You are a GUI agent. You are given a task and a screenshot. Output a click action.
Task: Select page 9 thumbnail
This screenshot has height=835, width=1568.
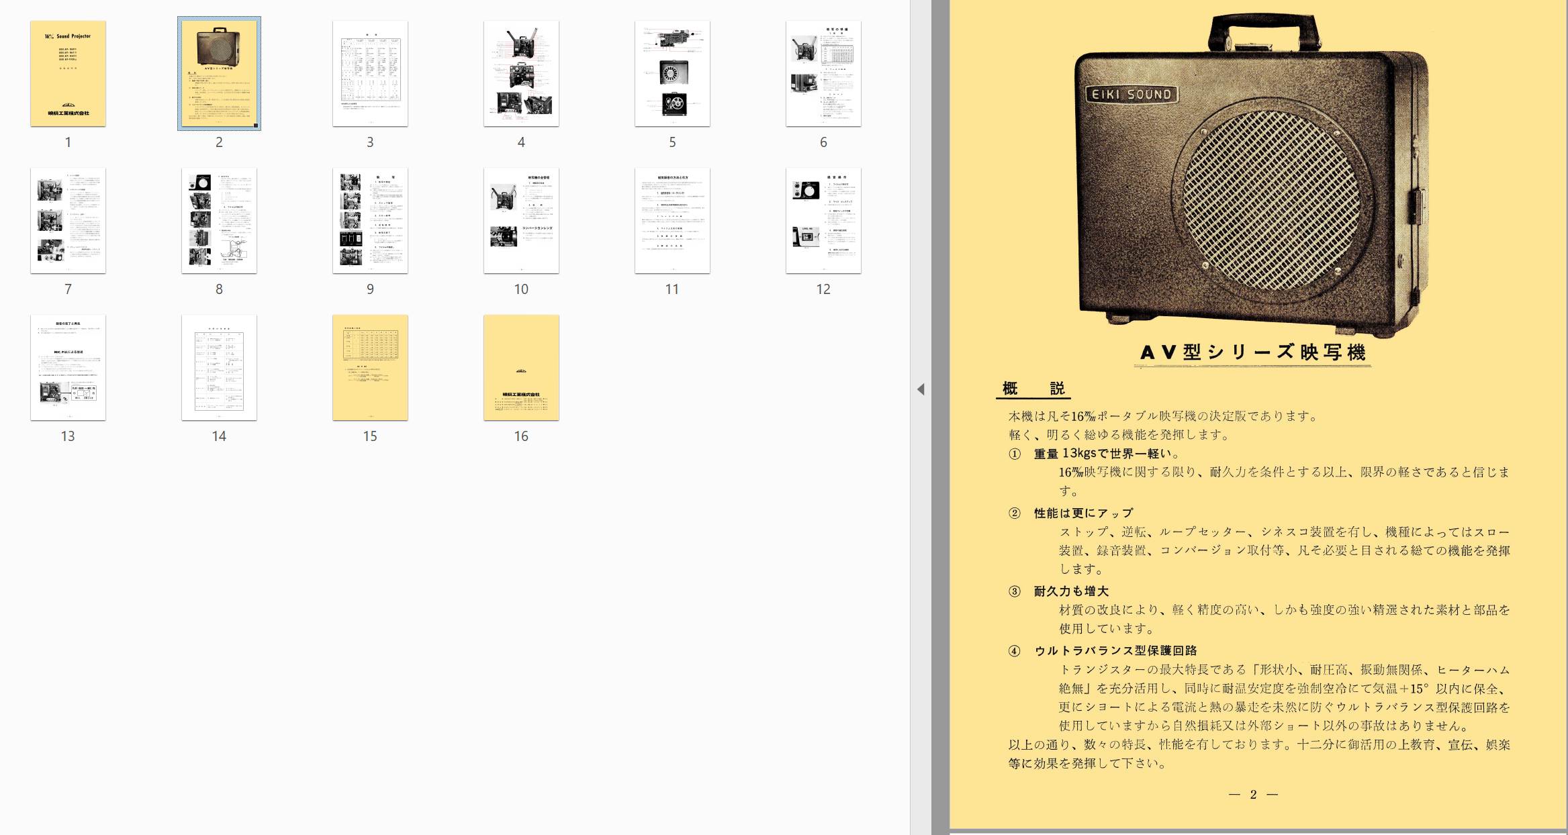click(x=370, y=220)
